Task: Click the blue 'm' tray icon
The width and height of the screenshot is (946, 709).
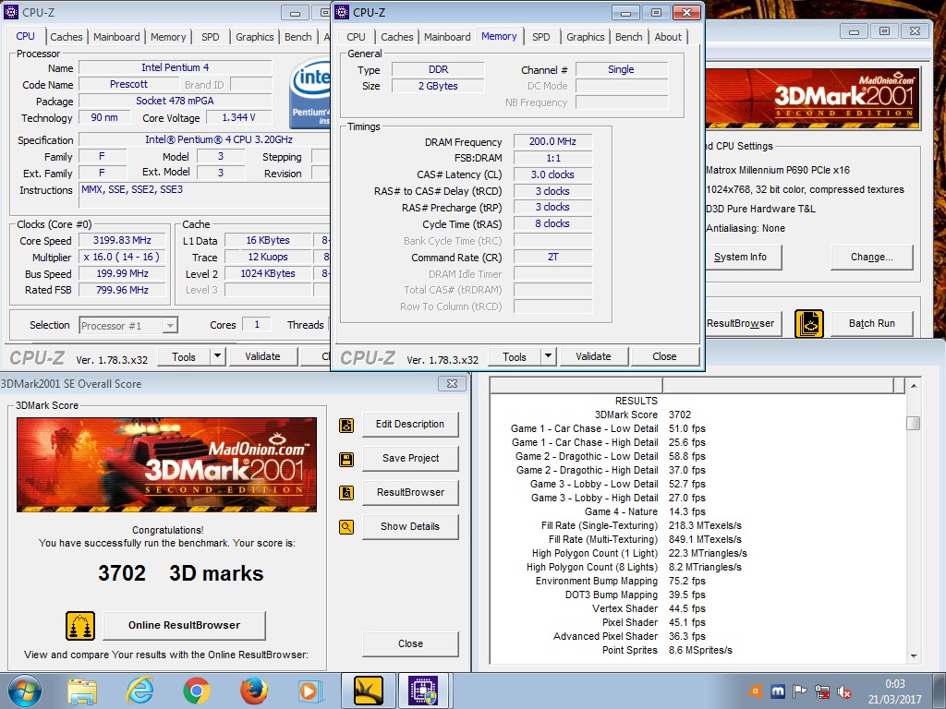Action: tap(778, 691)
